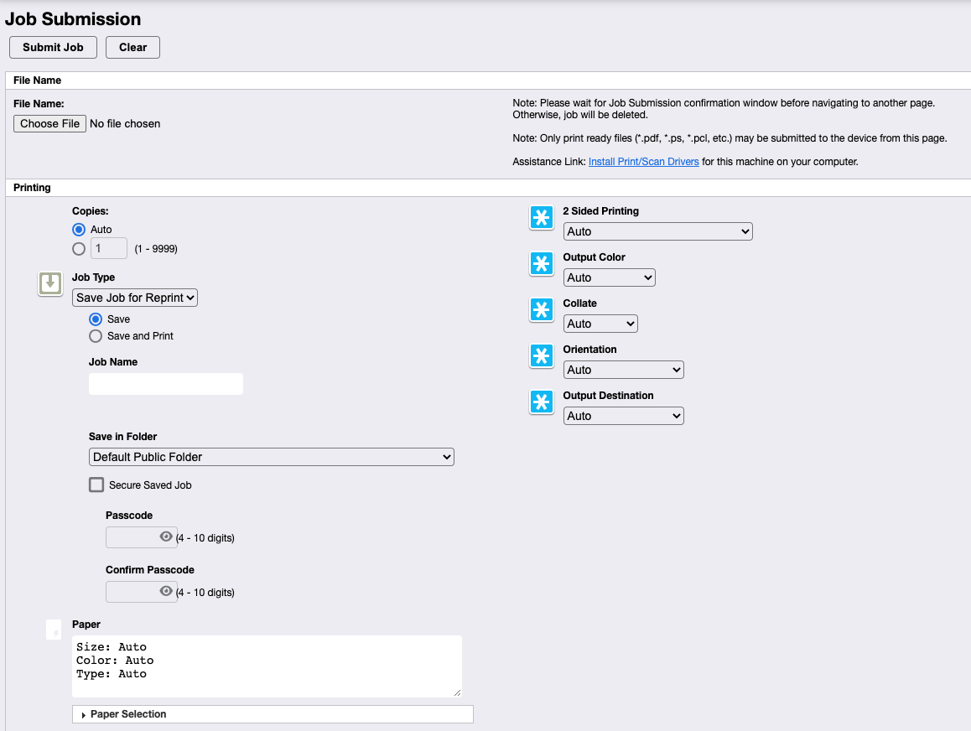
Task: Enable the Secure Saved Job checkbox
Action: click(x=96, y=485)
